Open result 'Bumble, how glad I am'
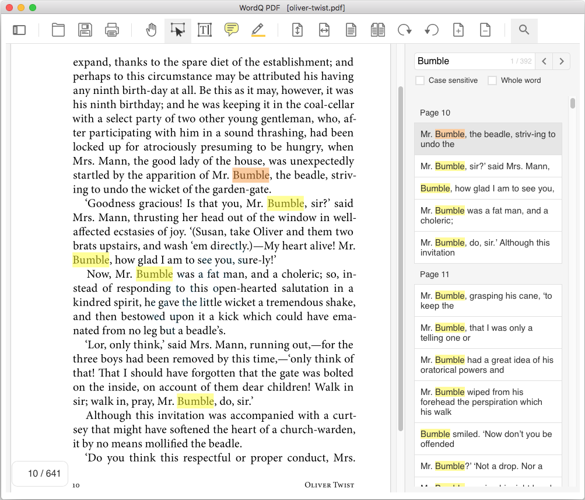 point(488,188)
